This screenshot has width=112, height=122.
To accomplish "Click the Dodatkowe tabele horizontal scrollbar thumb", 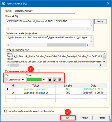I will tap(66, 45).
